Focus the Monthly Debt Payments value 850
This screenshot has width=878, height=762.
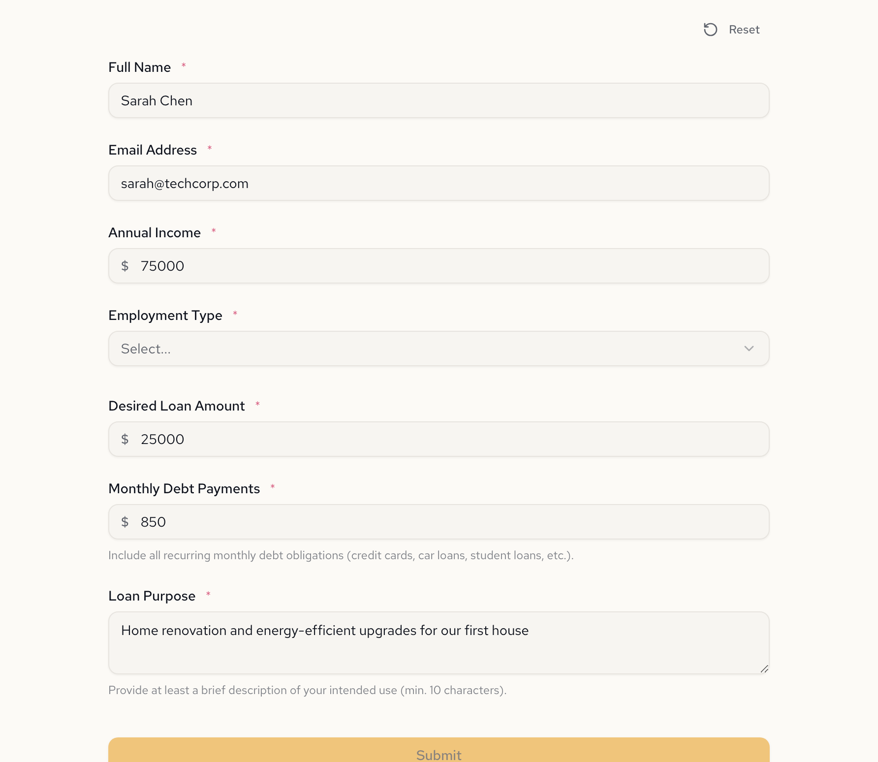pyautogui.click(x=154, y=522)
